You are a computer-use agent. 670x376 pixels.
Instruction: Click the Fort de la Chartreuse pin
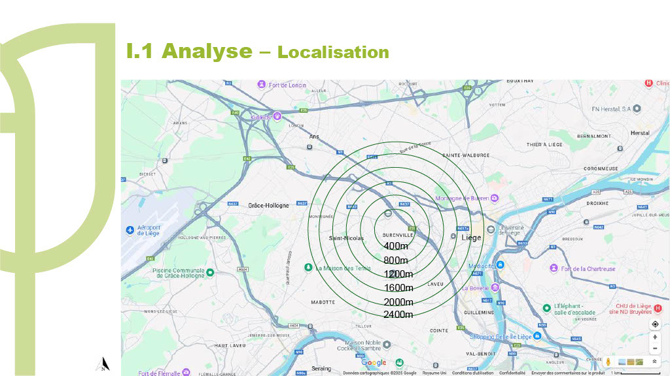pos(554,268)
